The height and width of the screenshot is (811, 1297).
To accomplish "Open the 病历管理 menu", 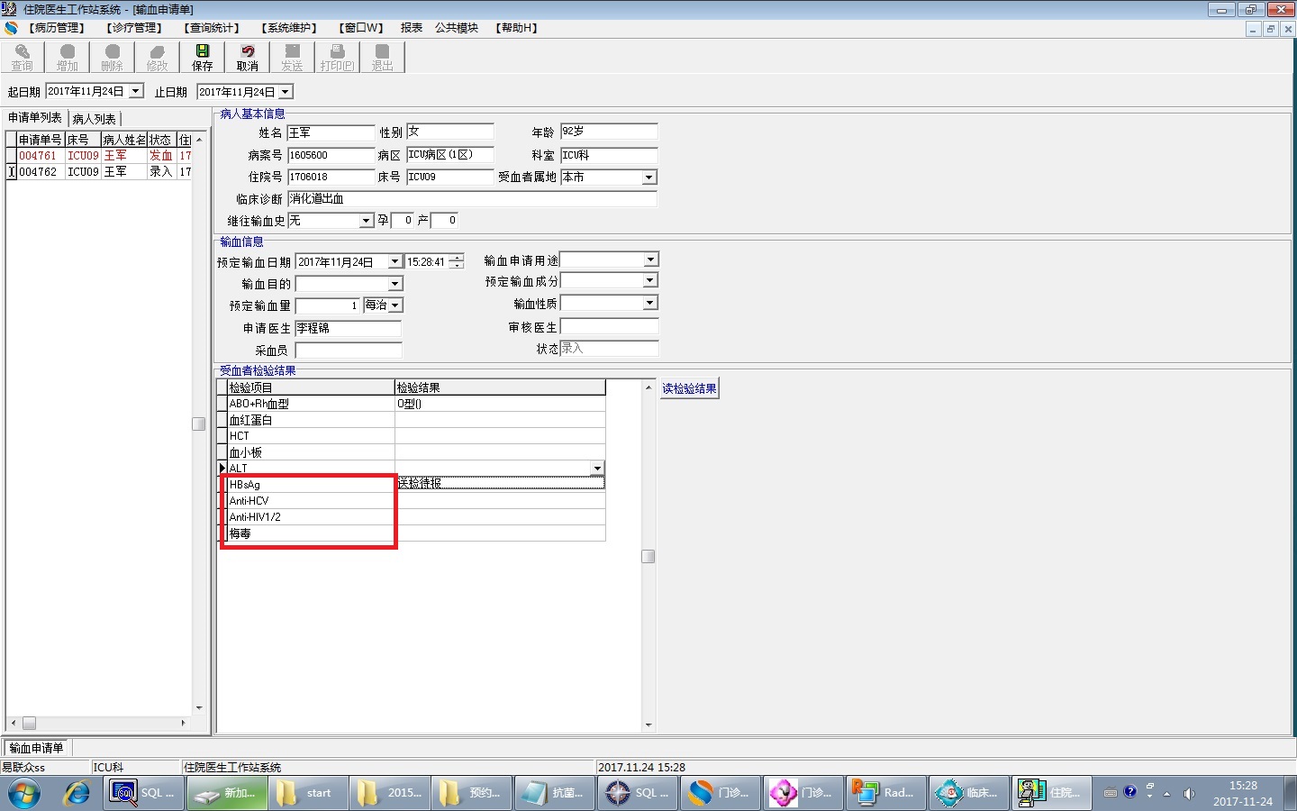I will [56, 28].
